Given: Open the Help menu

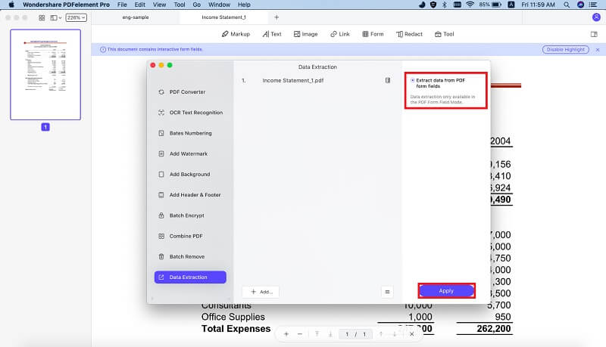Looking at the screenshot, I should [244, 5].
